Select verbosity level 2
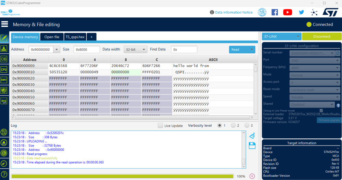342x180 pixels. (233, 125)
